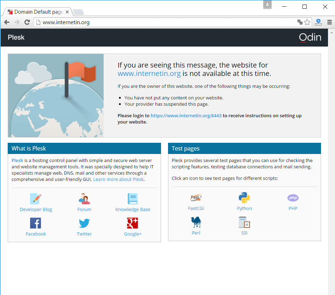Open the FastCGI test page icon
This screenshot has width=335, height=295.
pyautogui.click(x=196, y=198)
